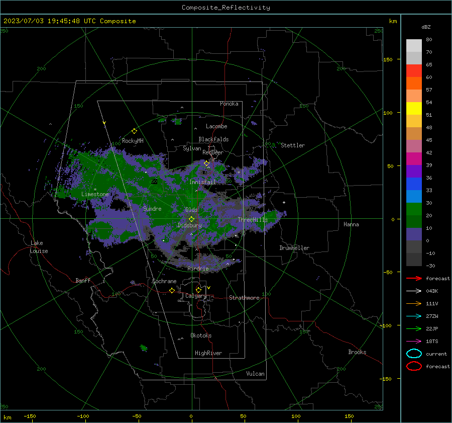Click the red 65 dBZ color swatch

[x=414, y=70]
